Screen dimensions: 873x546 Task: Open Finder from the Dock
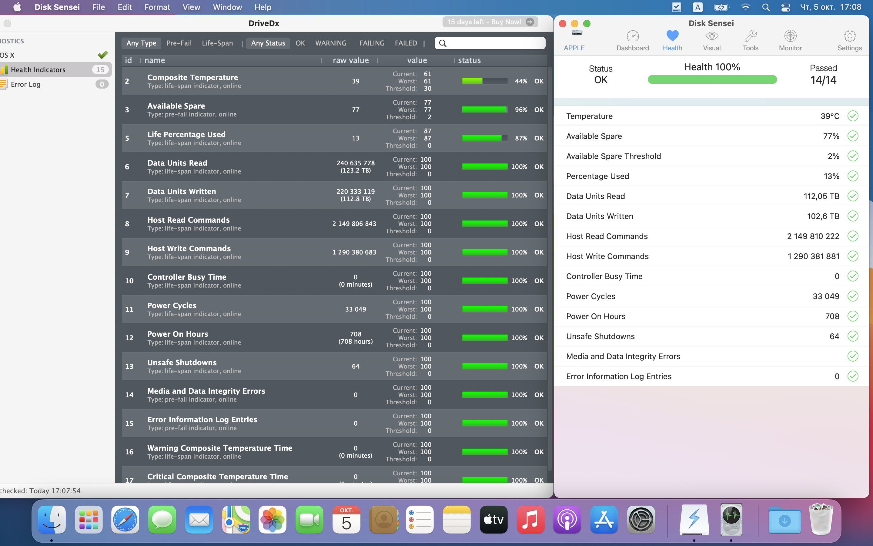[x=52, y=520]
